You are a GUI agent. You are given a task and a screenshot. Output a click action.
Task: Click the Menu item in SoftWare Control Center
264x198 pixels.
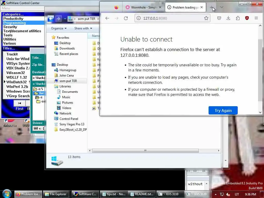tap(6, 8)
